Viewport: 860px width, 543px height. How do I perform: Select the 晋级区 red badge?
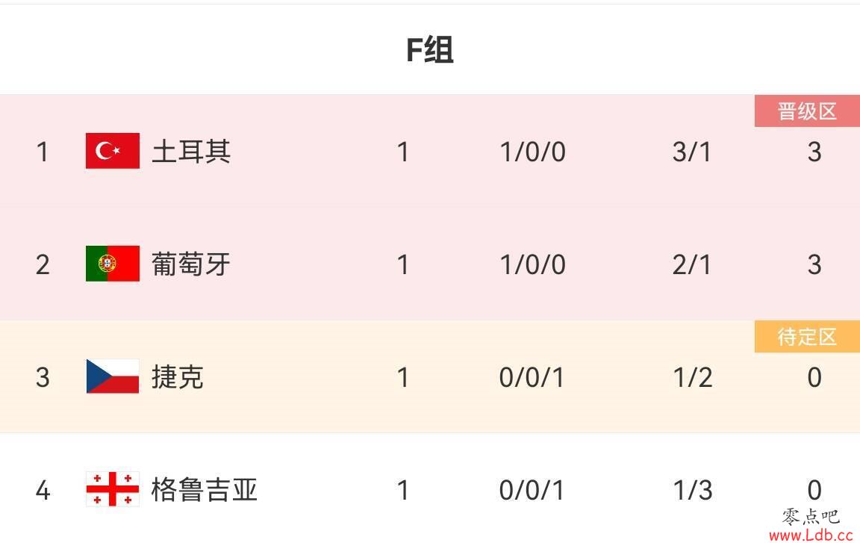coord(807,111)
